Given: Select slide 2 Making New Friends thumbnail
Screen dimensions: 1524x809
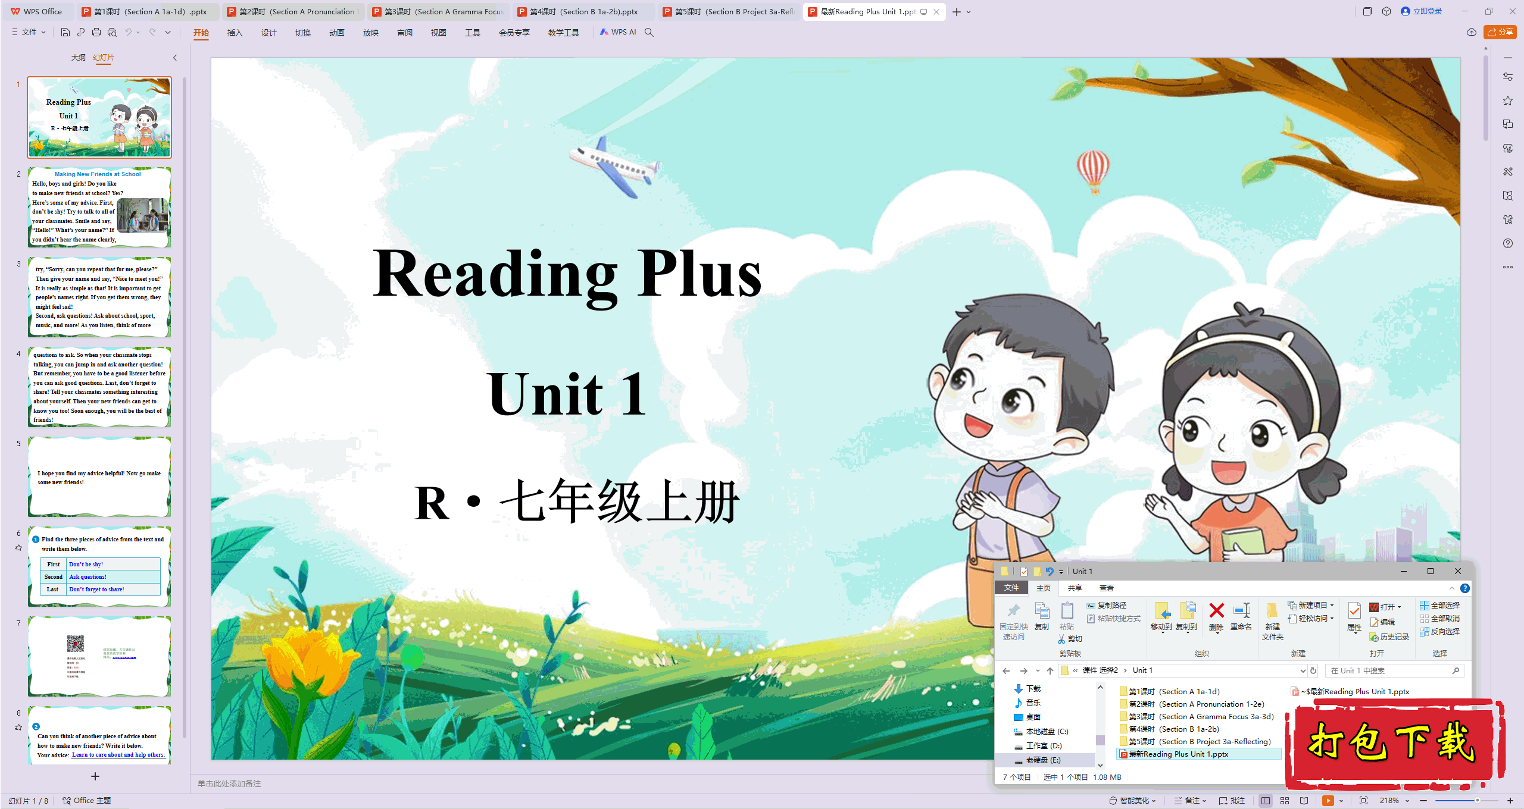Looking at the screenshot, I should tap(99, 207).
